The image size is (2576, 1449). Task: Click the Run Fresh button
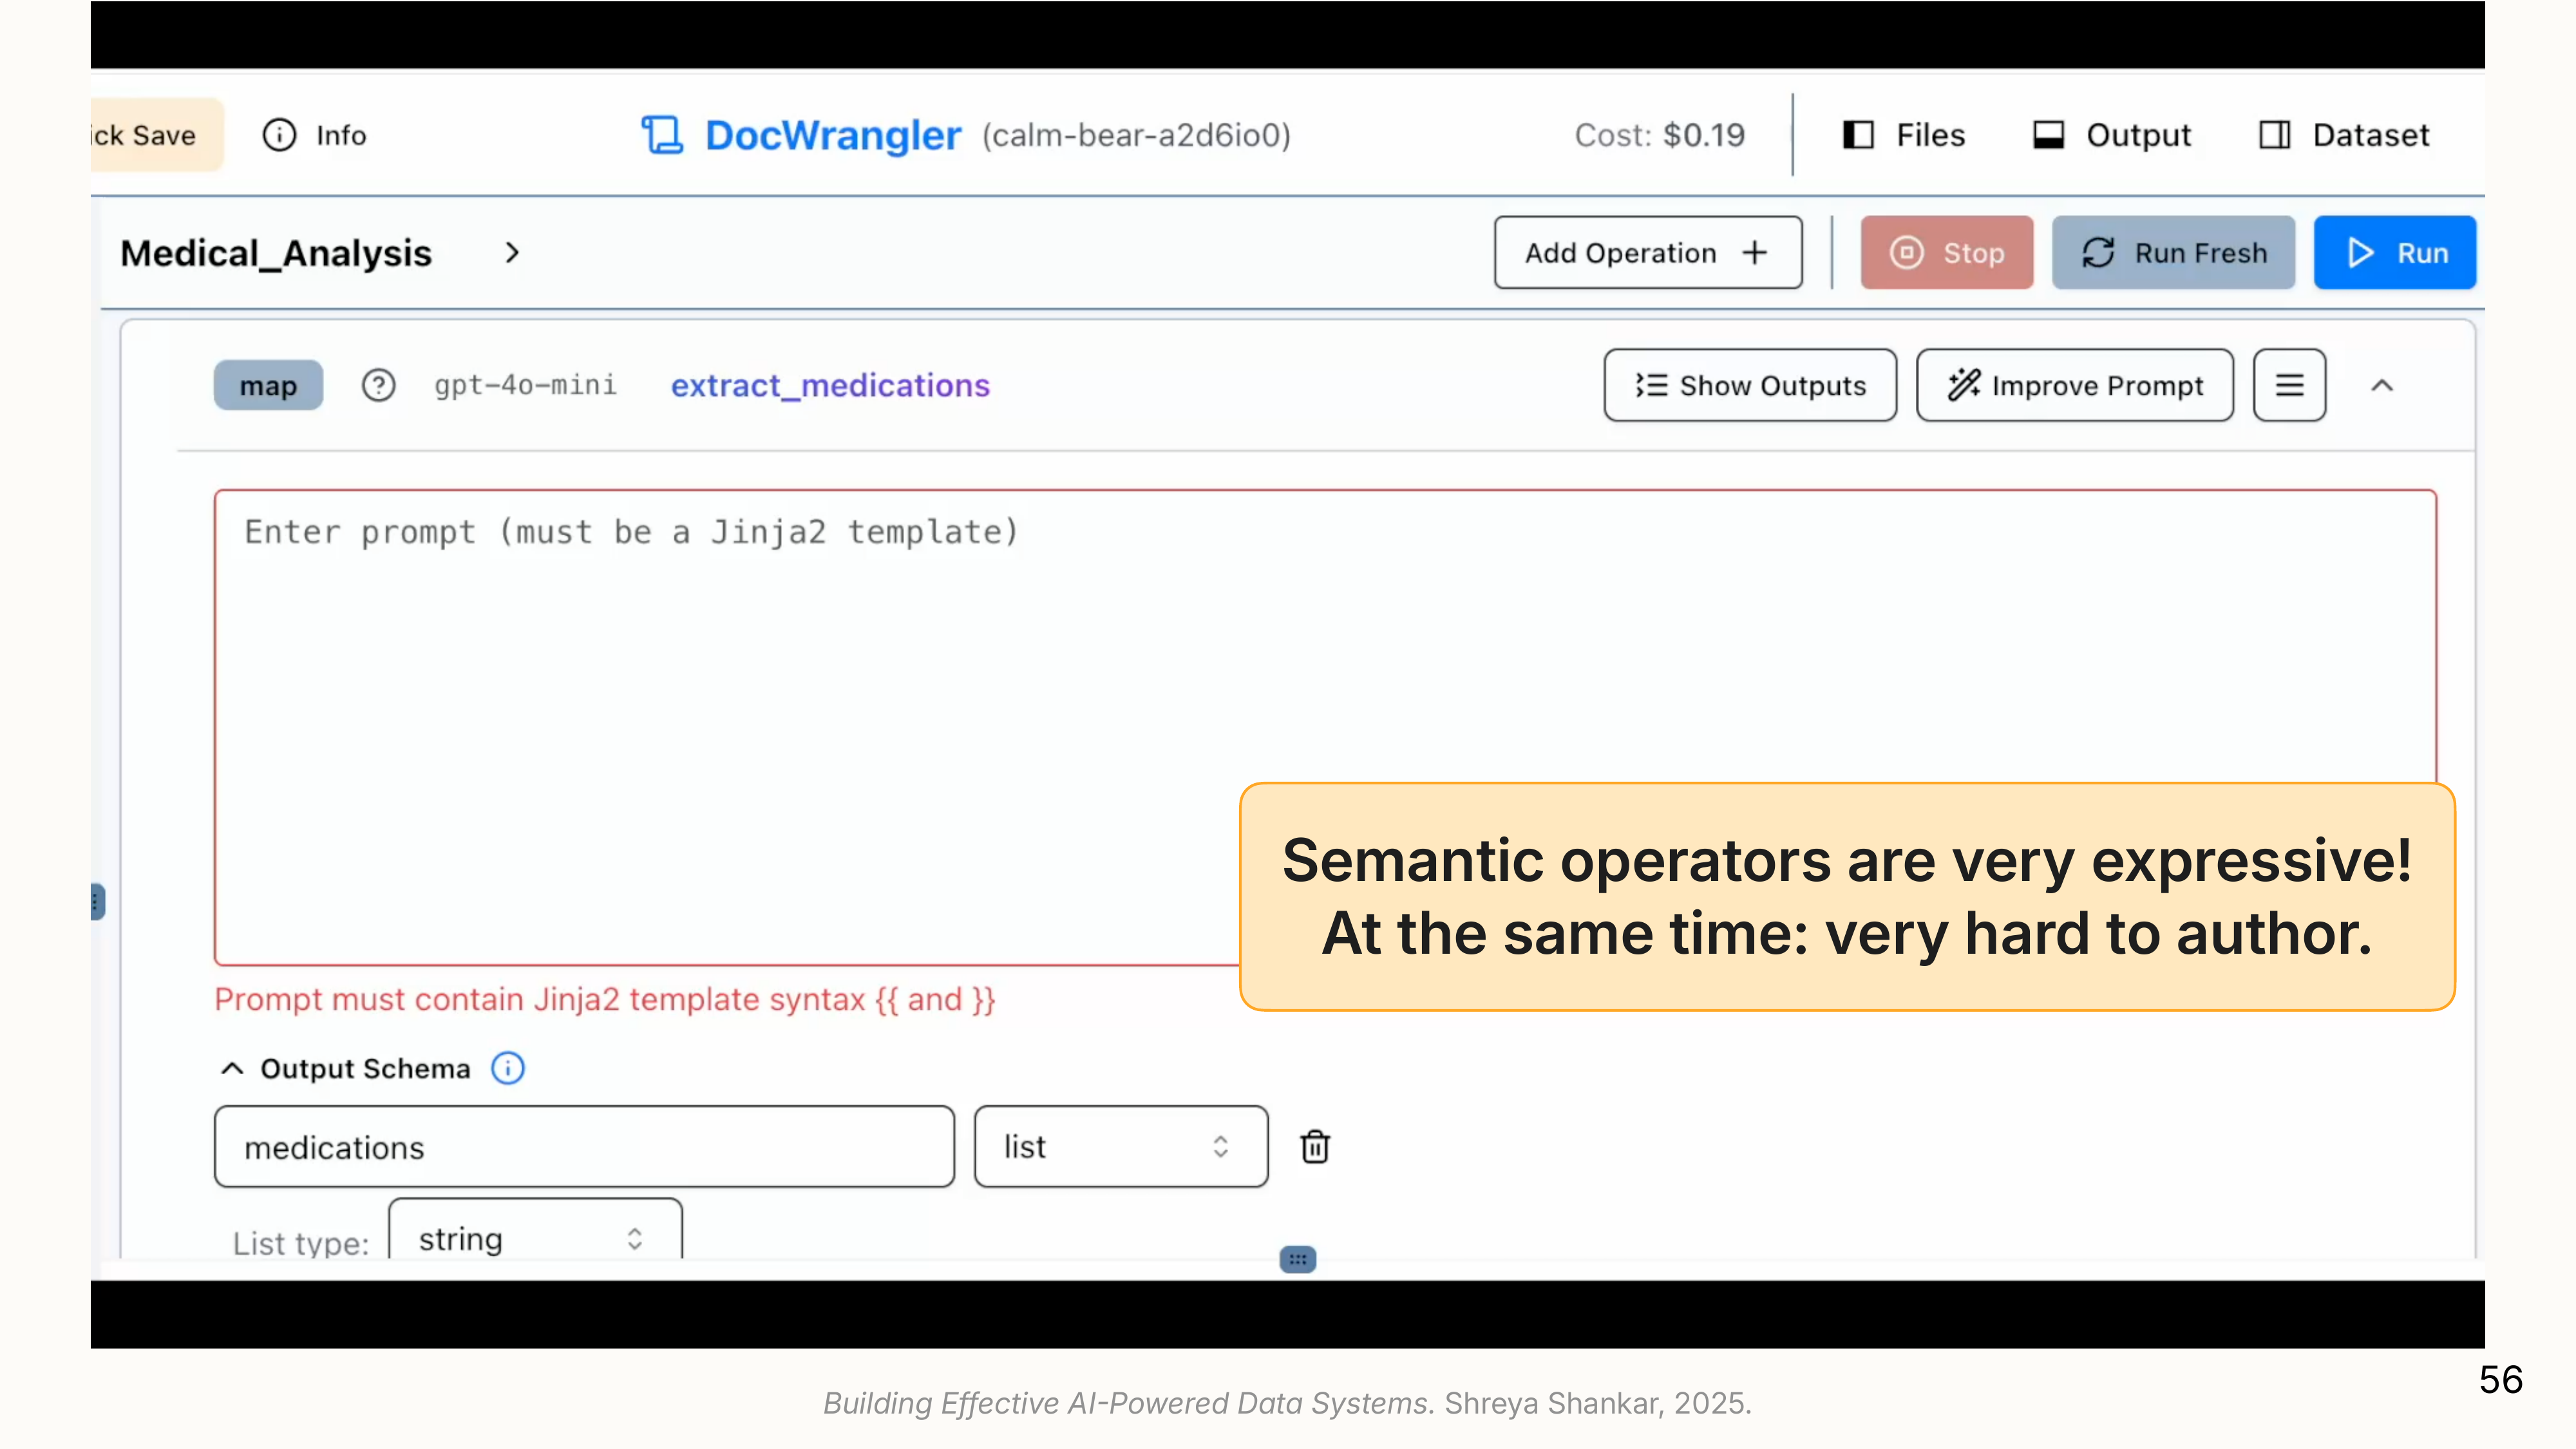2173,253
